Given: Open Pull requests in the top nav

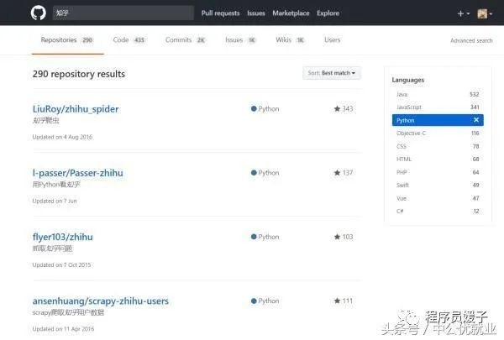Looking at the screenshot, I should [220, 13].
